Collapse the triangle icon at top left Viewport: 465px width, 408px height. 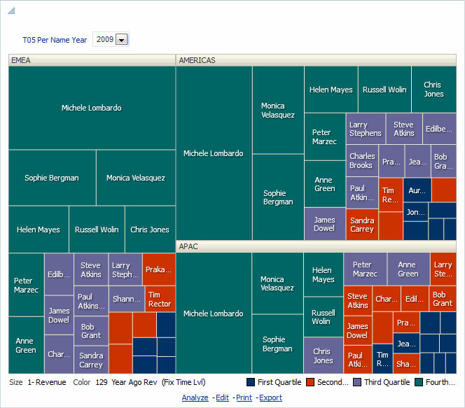tap(11, 10)
